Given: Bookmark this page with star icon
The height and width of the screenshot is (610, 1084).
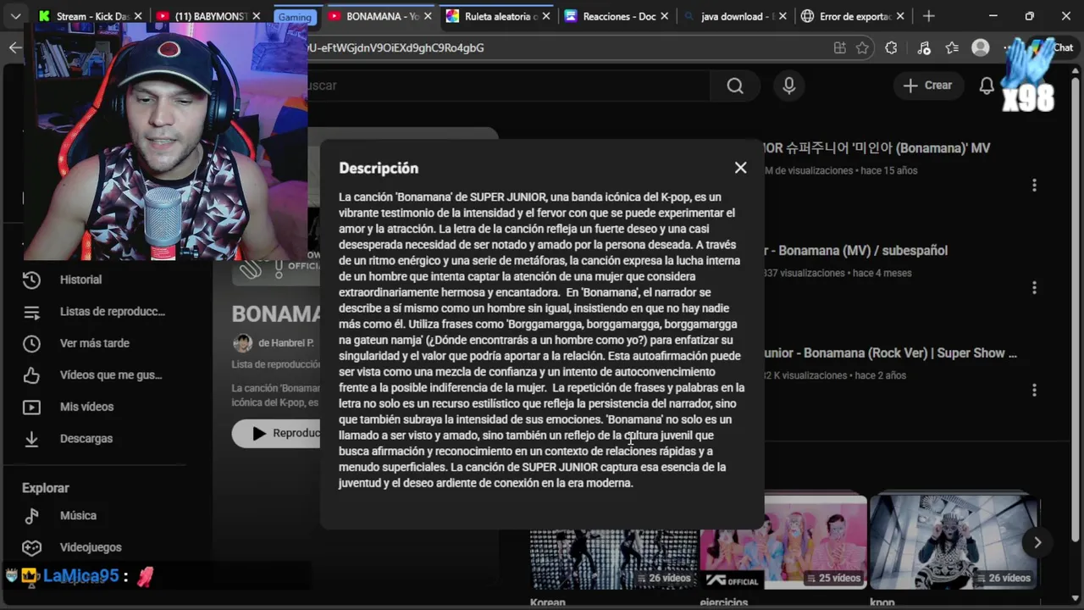Looking at the screenshot, I should (x=862, y=48).
